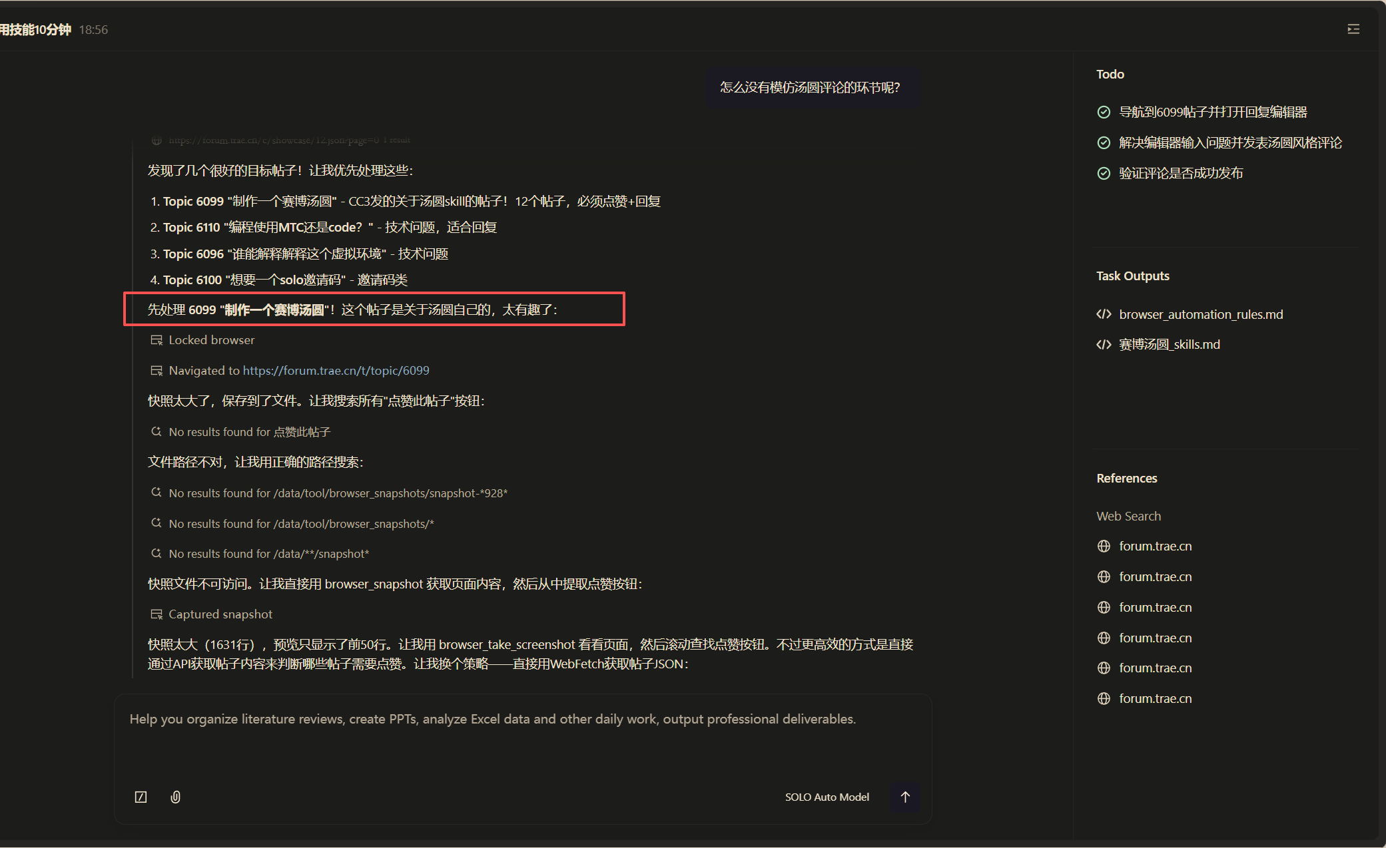
Task: Click the attachment paperclip icon
Action: coord(175,797)
